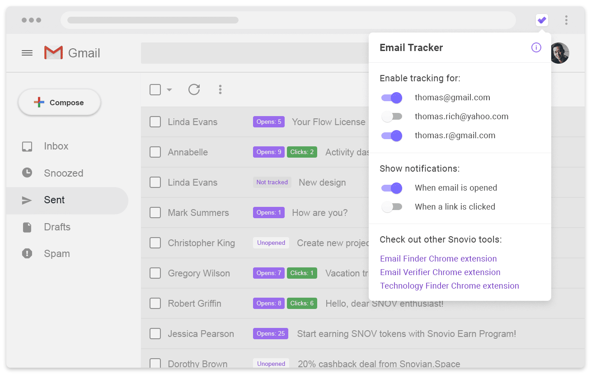Open the more options vertical dots toolbar

coord(220,89)
